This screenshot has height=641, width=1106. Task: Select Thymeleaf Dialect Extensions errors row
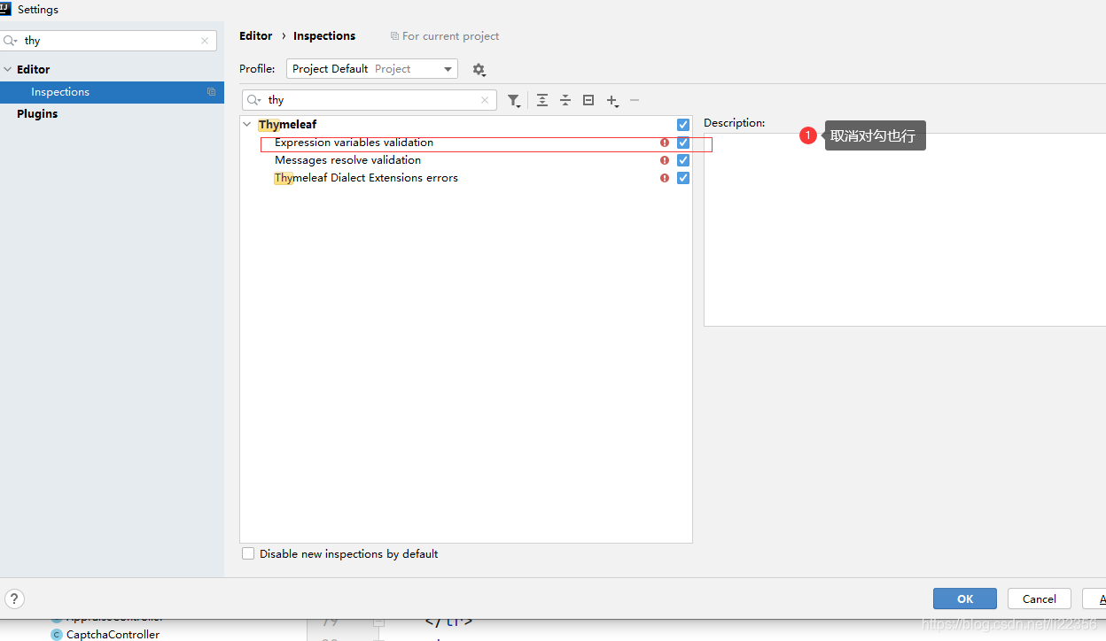[466, 178]
